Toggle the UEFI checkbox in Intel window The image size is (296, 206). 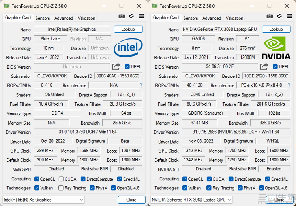point(127,67)
